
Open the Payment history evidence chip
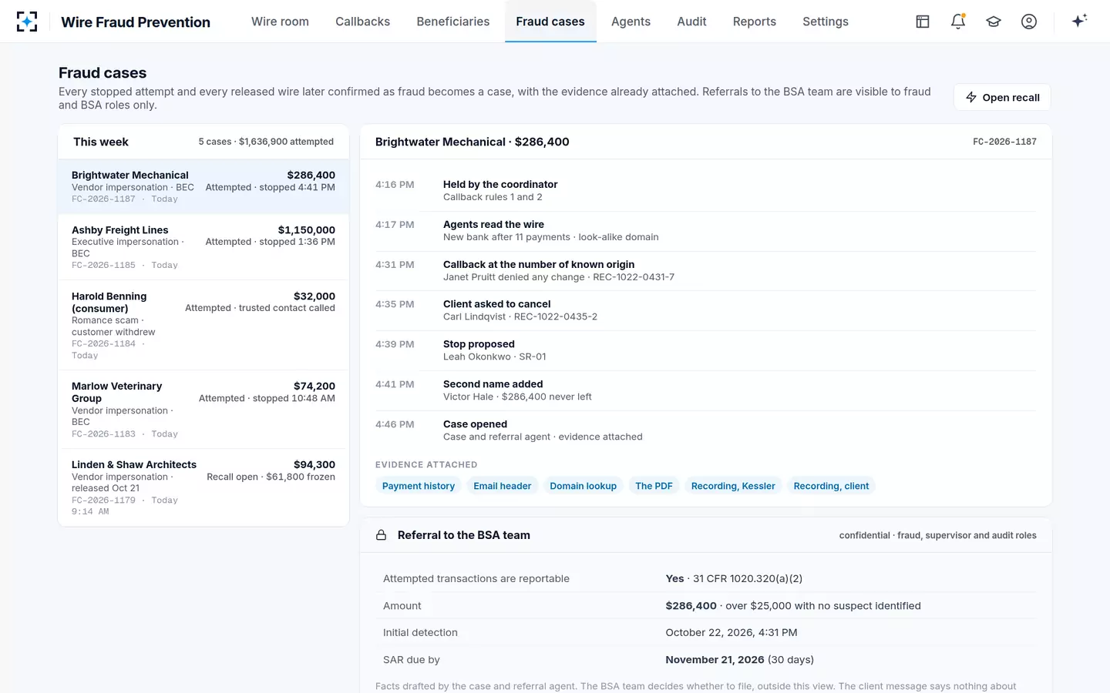pos(419,486)
